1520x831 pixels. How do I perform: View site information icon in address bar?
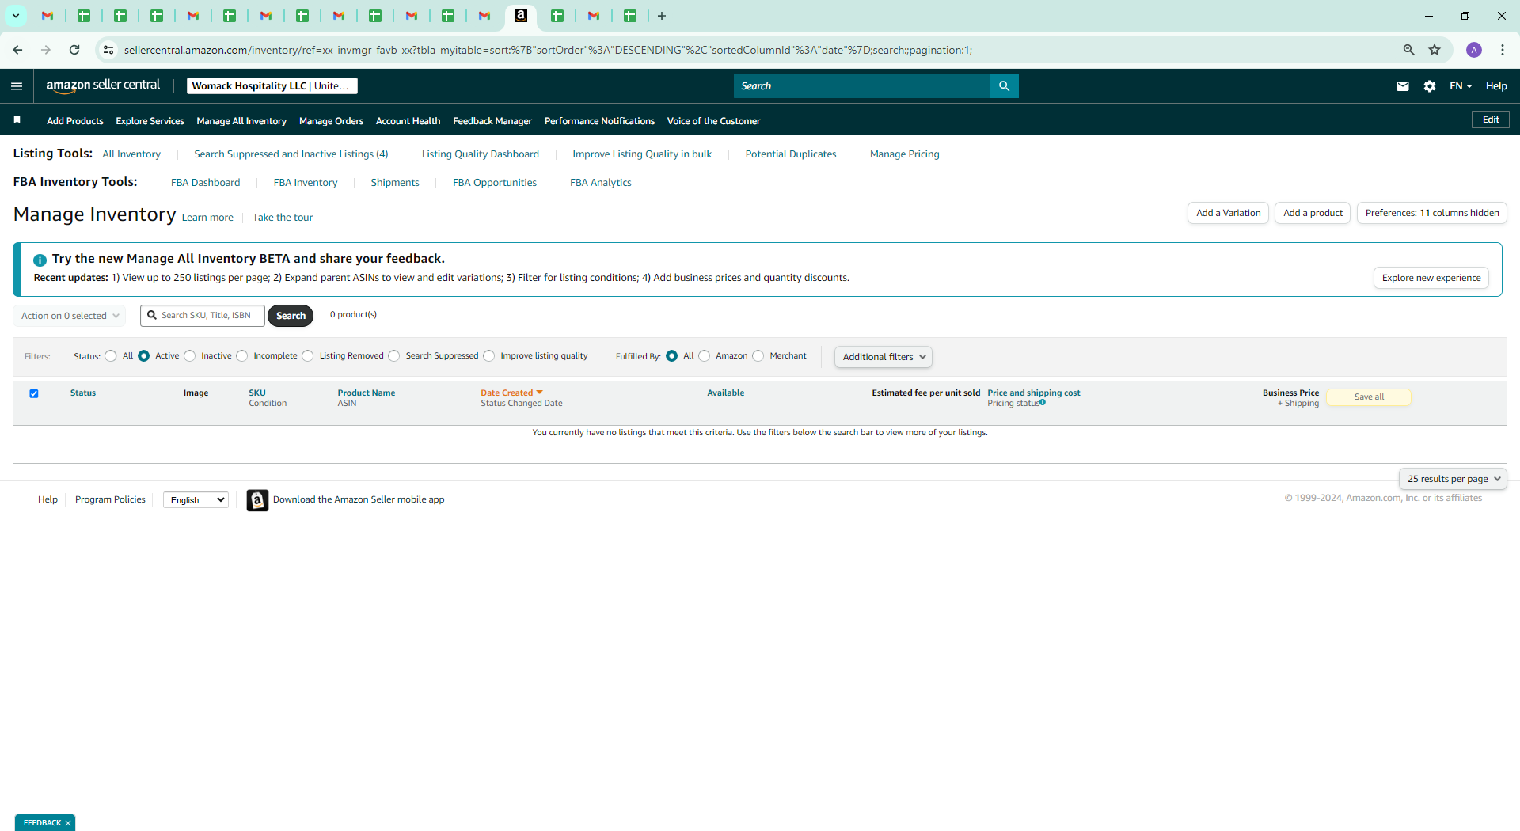tap(108, 50)
